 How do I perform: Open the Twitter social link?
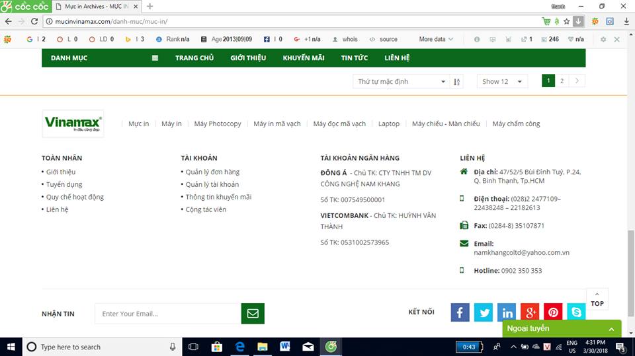tap(484, 312)
